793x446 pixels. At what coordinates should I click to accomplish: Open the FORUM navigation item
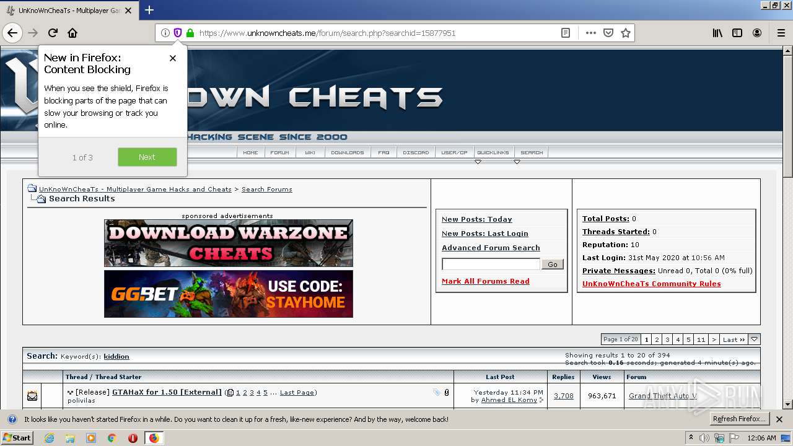[280, 152]
